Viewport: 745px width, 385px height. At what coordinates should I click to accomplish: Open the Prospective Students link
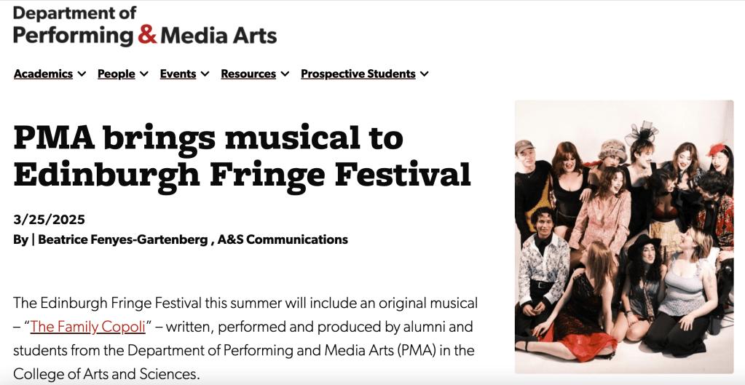[x=358, y=74]
